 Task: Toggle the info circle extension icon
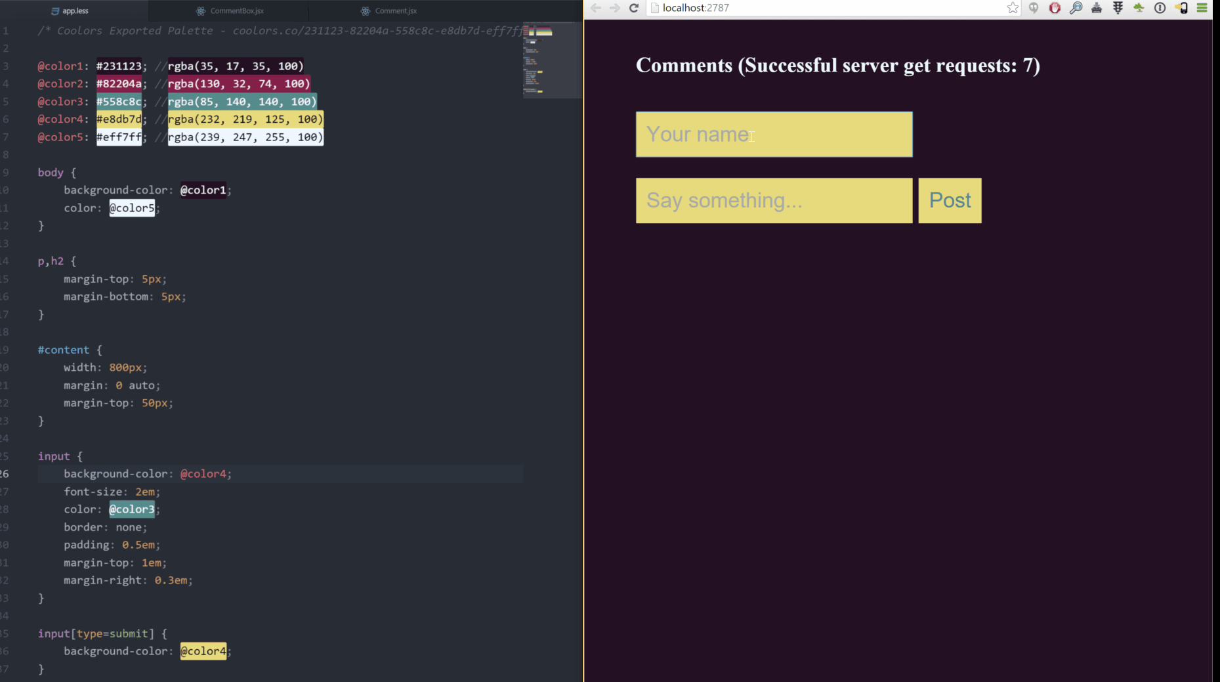click(1160, 8)
